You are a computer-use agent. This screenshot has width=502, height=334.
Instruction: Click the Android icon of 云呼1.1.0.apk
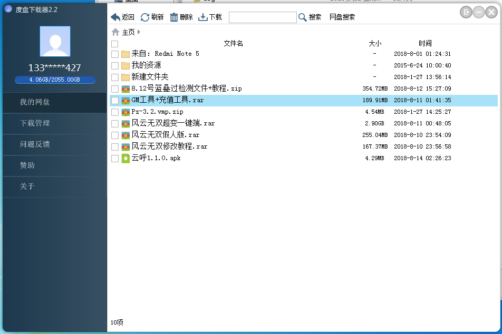click(x=125, y=159)
